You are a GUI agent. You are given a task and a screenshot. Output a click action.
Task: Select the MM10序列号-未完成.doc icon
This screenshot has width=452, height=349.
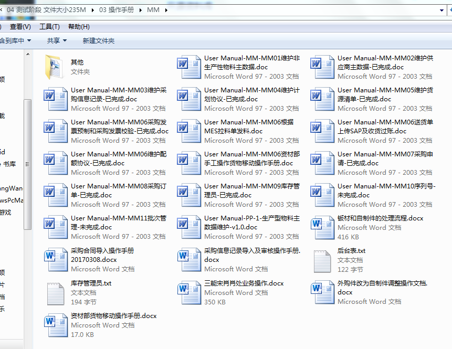(322, 195)
